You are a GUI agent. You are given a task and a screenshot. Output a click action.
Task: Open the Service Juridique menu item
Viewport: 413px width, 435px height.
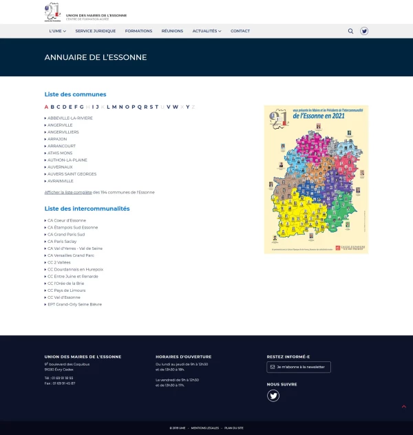click(96, 31)
